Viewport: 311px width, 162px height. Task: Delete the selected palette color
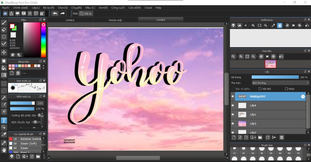(x=18, y=73)
